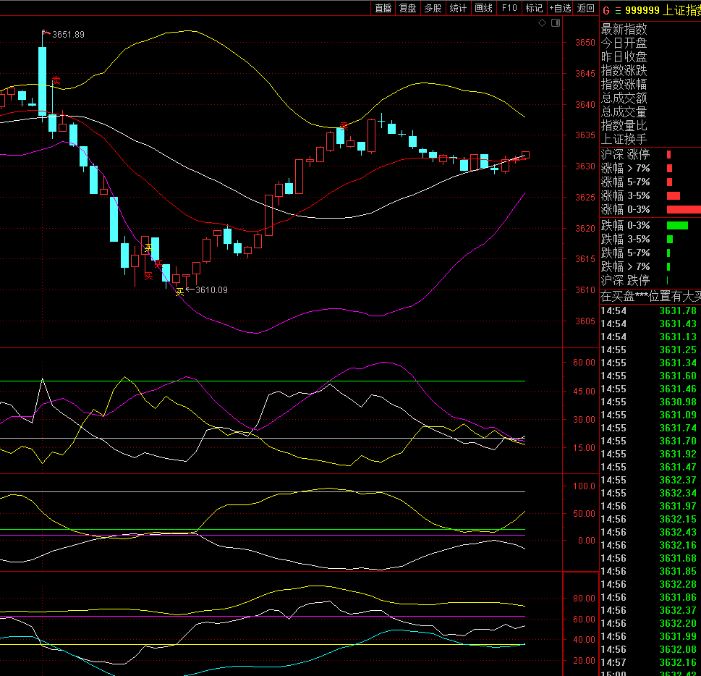Open 直播 live broadcast tab
This screenshot has width=701, height=676.
[x=383, y=8]
